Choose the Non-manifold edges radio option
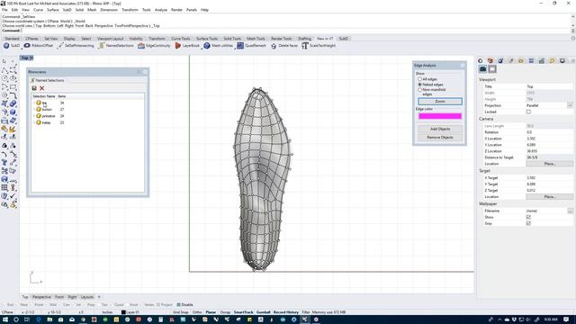Viewport: 576px width, 324px height. [419, 90]
